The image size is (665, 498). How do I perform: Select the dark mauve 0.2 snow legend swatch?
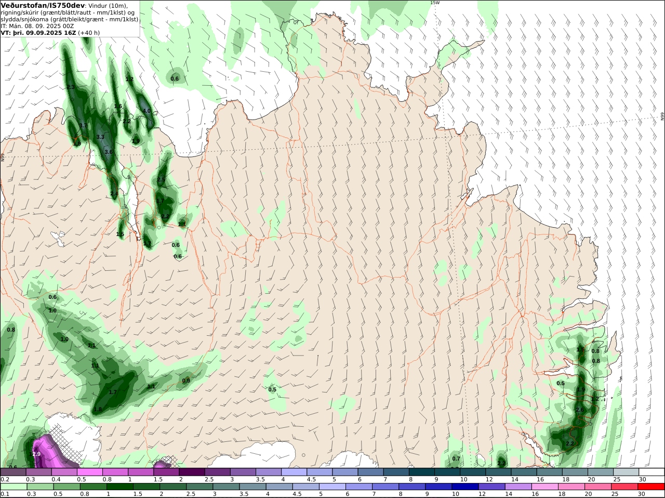pos(14,472)
